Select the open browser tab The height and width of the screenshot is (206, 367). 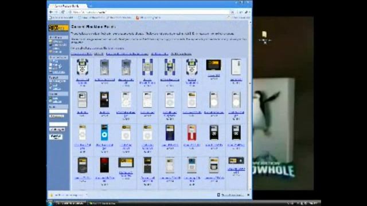67,6
